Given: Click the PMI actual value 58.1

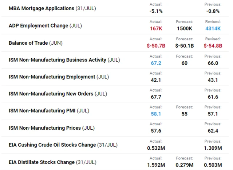Looking at the screenshot, I should 156,114.
